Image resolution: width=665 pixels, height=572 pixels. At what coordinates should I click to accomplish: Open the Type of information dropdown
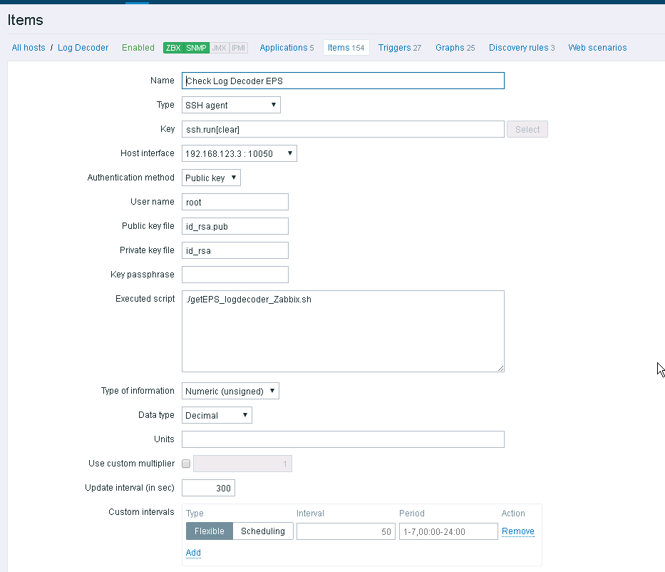pos(230,390)
